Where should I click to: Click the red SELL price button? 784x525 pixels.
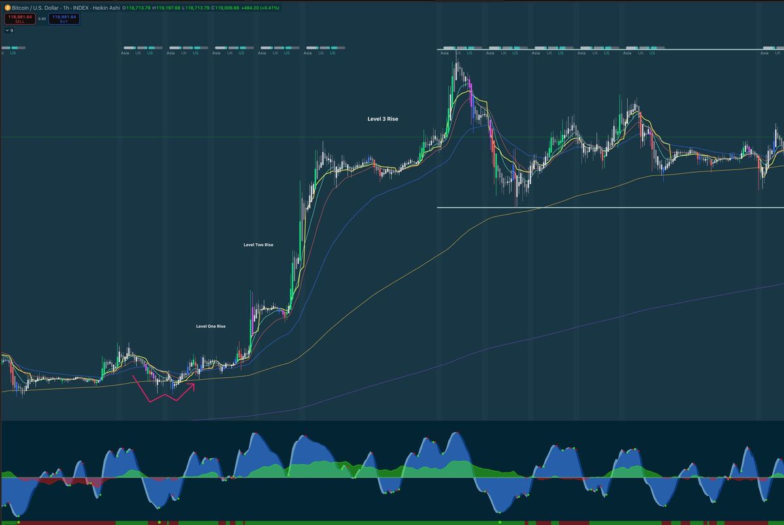20,19
